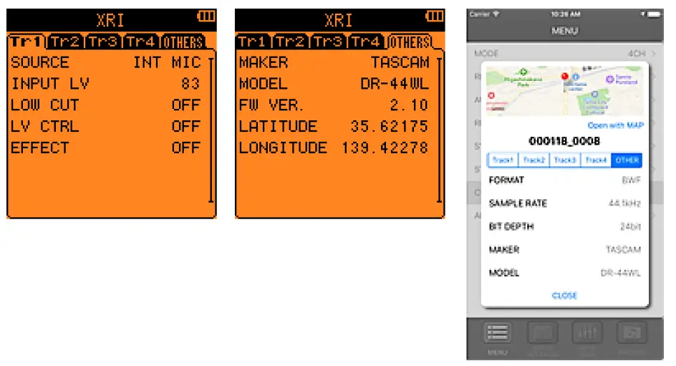Select Tr1 tab on SOURCE XRI screen
Screen dimensions: 676x366
26,42
